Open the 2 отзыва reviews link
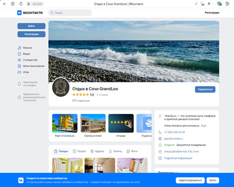The width and height of the screenshot is (234, 187). click(102, 94)
